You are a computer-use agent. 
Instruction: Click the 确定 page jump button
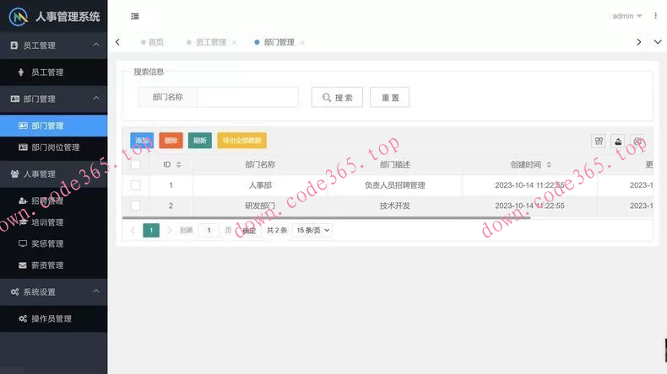(x=249, y=231)
